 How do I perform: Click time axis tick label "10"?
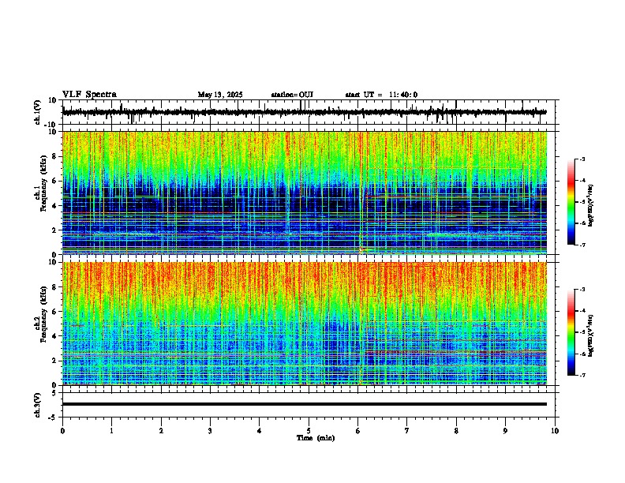pos(555,431)
